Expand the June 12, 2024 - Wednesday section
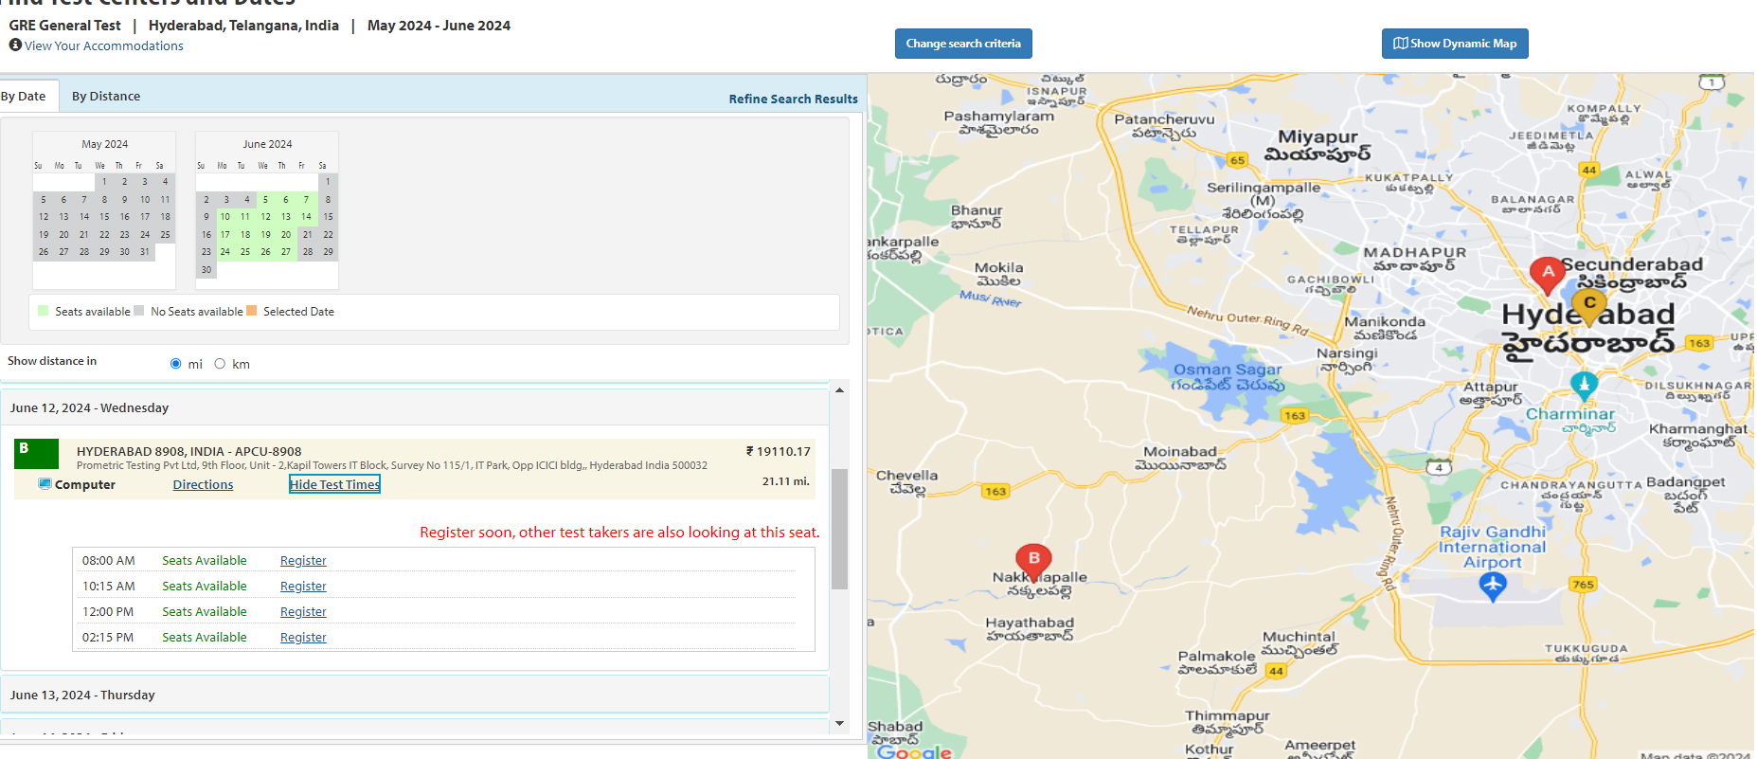The height and width of the screenshot is (759, 1757). click(415, 408)
